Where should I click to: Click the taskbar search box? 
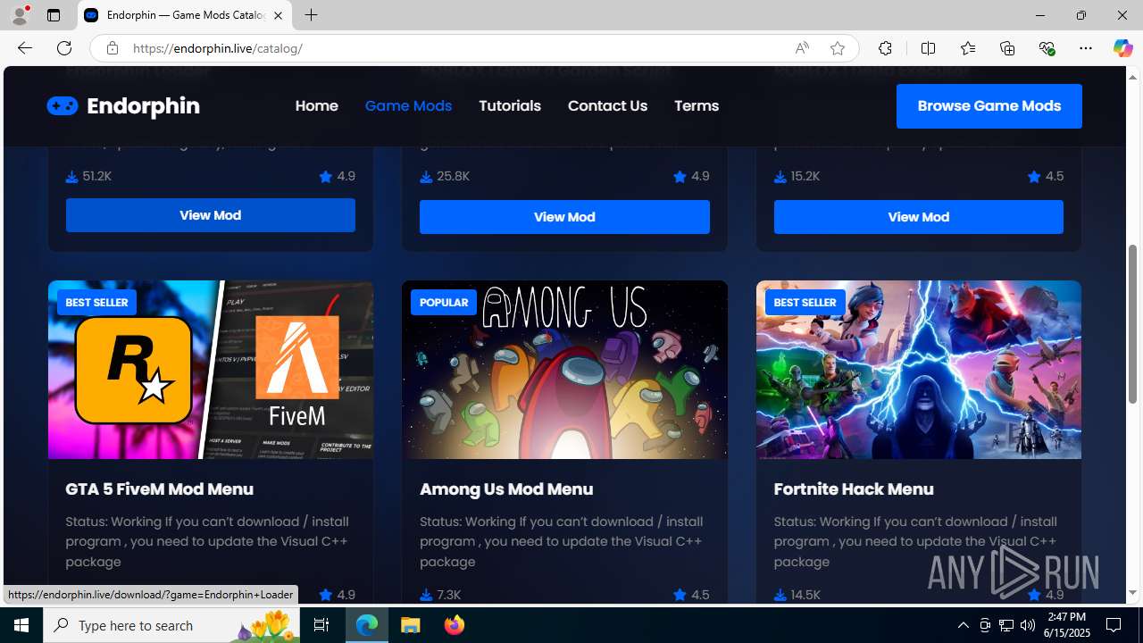(x=171, y=625)
